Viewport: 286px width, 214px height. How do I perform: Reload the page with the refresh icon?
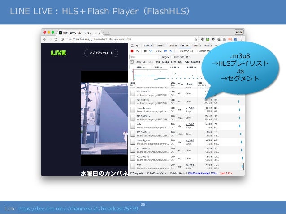(56, 39)
